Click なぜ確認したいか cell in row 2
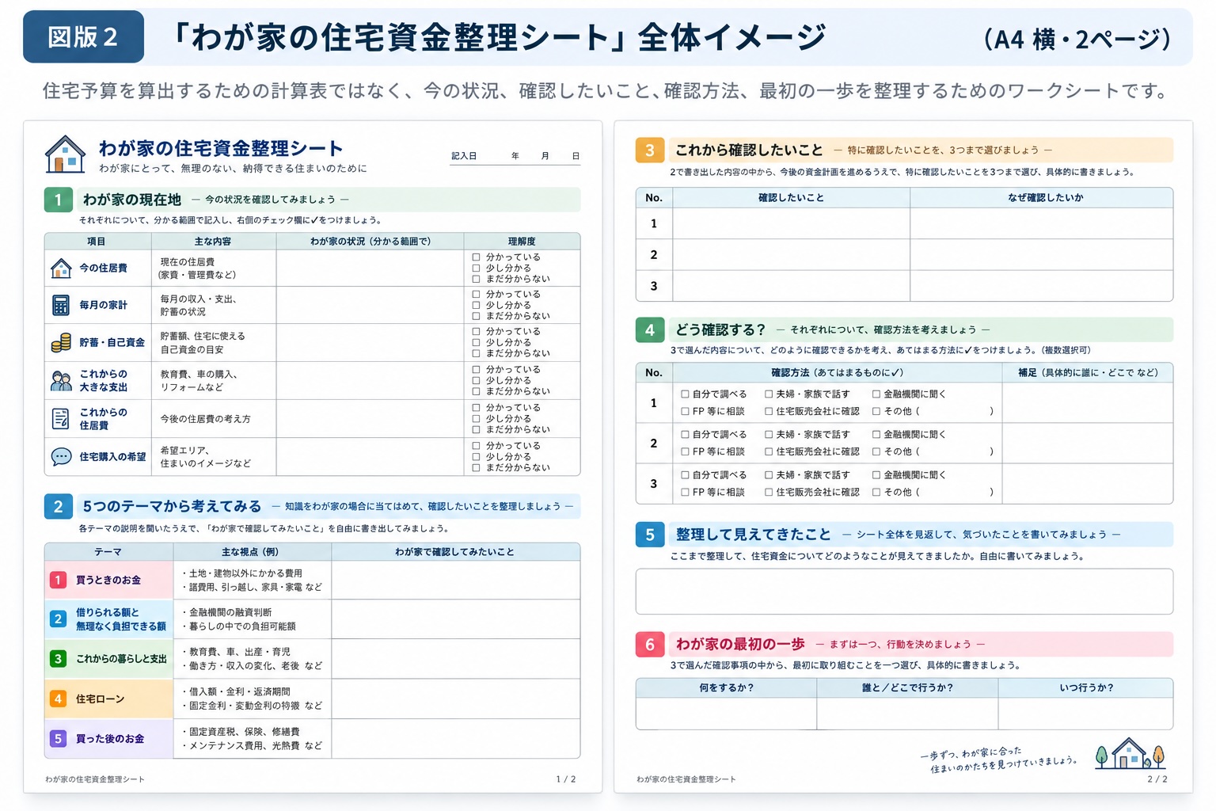Screen dimensions: 1216x811 [x=1041, y=254]
